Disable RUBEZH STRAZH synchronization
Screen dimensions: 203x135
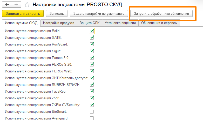[x=92, y=85]
